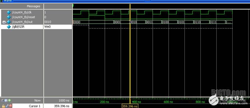This screenshot has width=250, height=108.
Task: Click the 600 ns mark on timeline
Action: 169,102
